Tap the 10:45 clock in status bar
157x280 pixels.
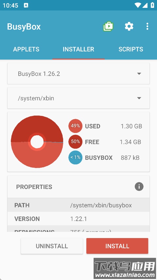click(x=10, y=5)
